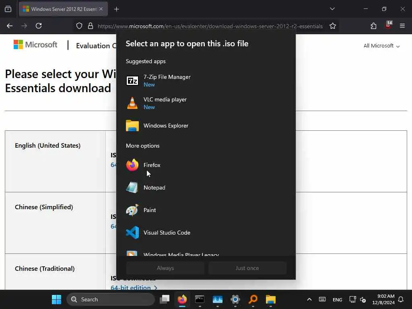This screenshot has height=309, width=412.
Task: Expand the All Microsoft dropdown
Action: pyautogui.click(x=381, y=46)
